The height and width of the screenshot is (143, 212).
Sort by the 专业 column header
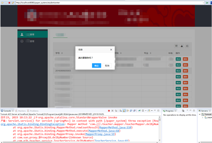pyautogui.click(x=147, y=53)
